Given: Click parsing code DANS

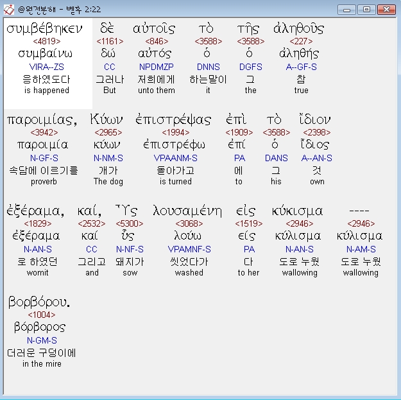Looking at the screenshot, I should (x=276, y=158).
